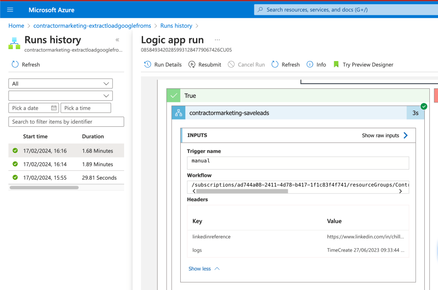Viewport: 438px width, 290px height.
Task: Click the 3s duration badge
Action: [415, 113]
